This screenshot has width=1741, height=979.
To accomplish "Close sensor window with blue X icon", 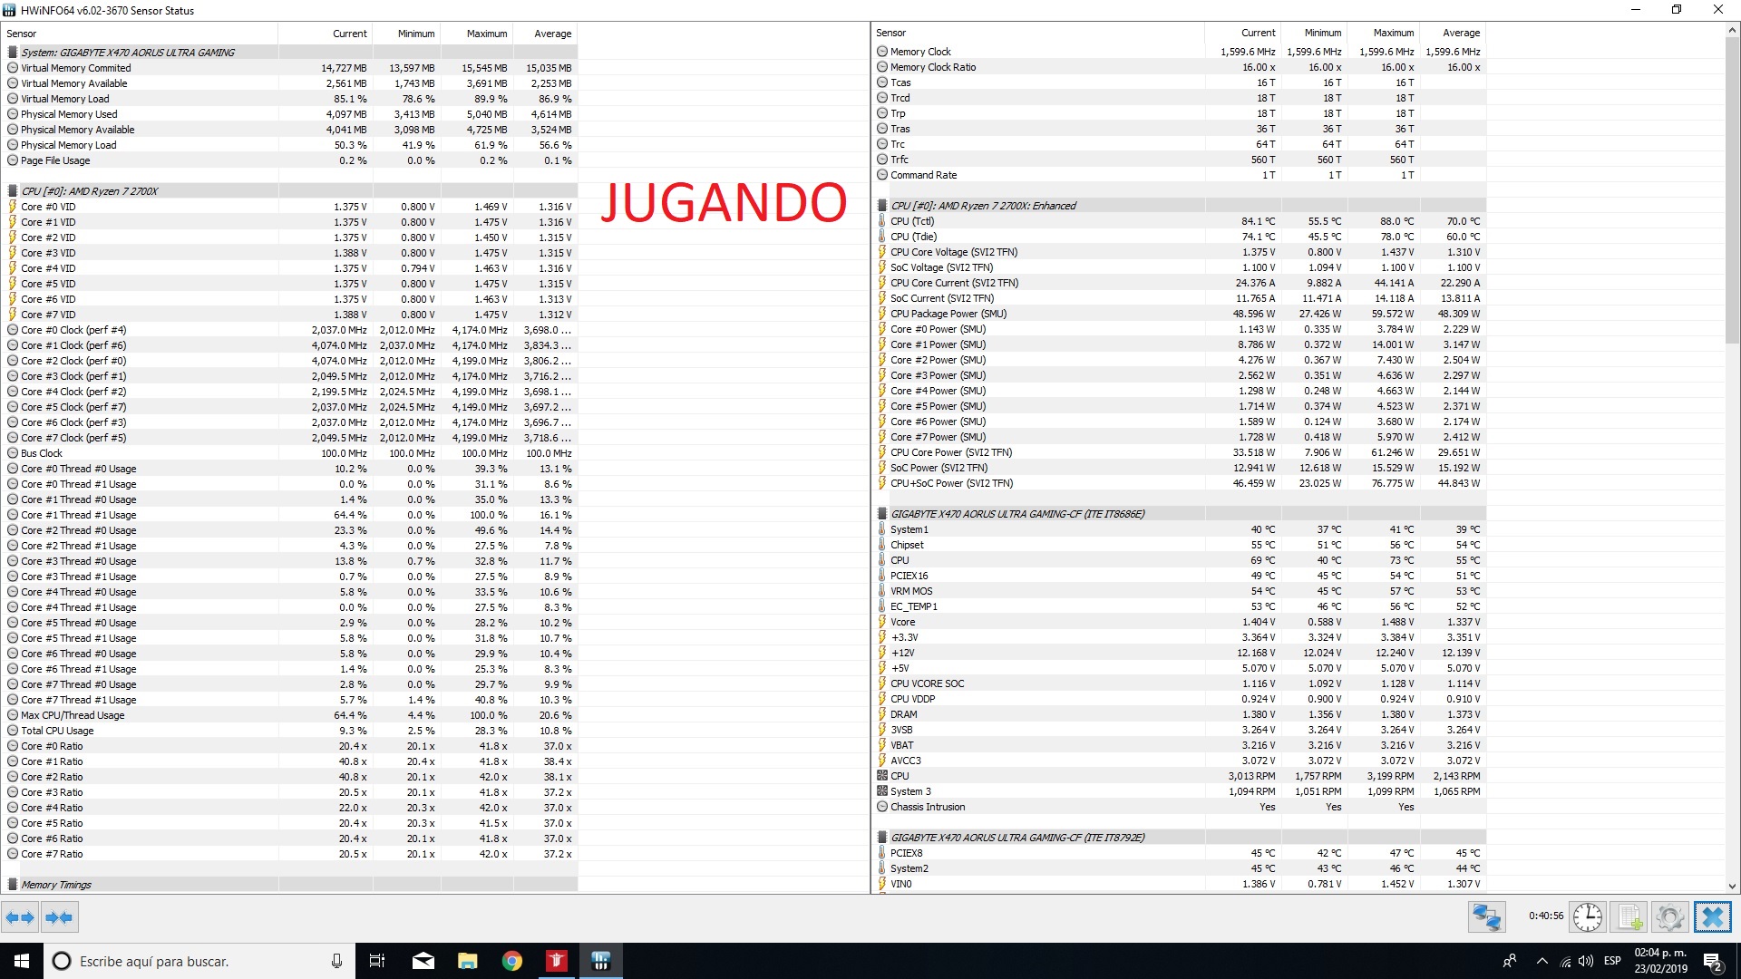I will (1712, 917).
